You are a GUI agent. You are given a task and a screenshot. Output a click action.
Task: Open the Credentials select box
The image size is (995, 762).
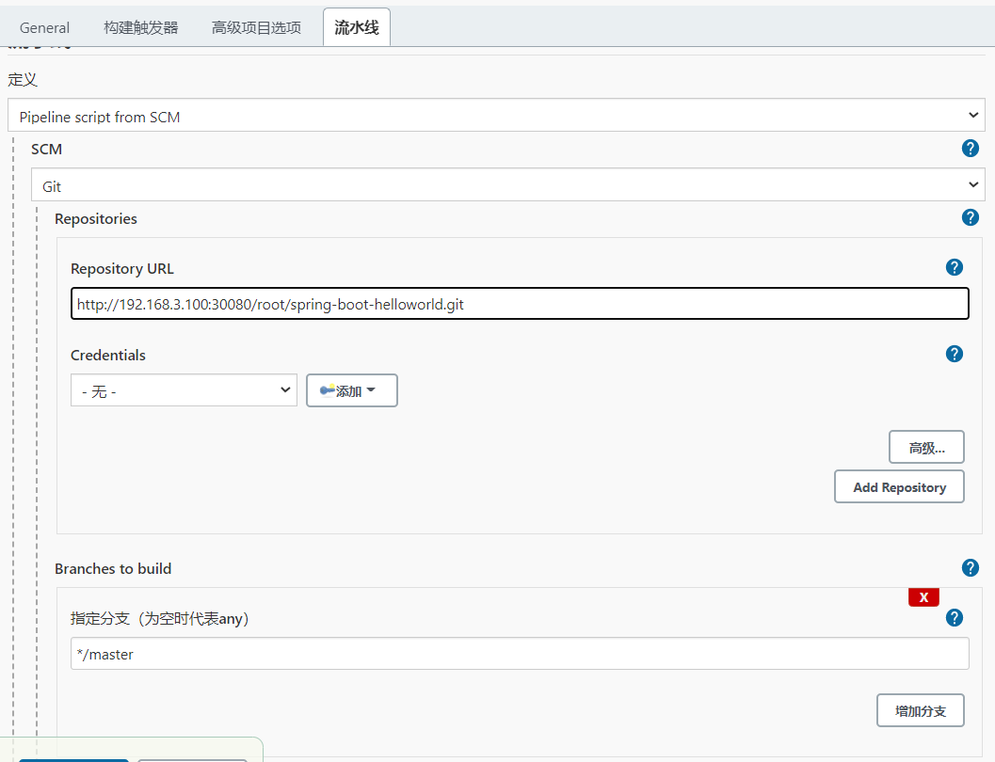[x=184, y=390]
